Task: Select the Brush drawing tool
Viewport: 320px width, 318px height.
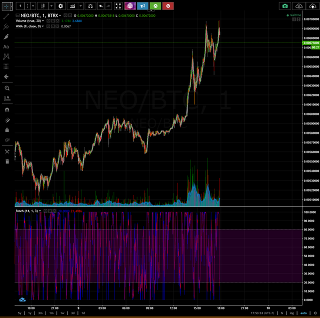Action: pyautogui.click(x=6, y=36)
